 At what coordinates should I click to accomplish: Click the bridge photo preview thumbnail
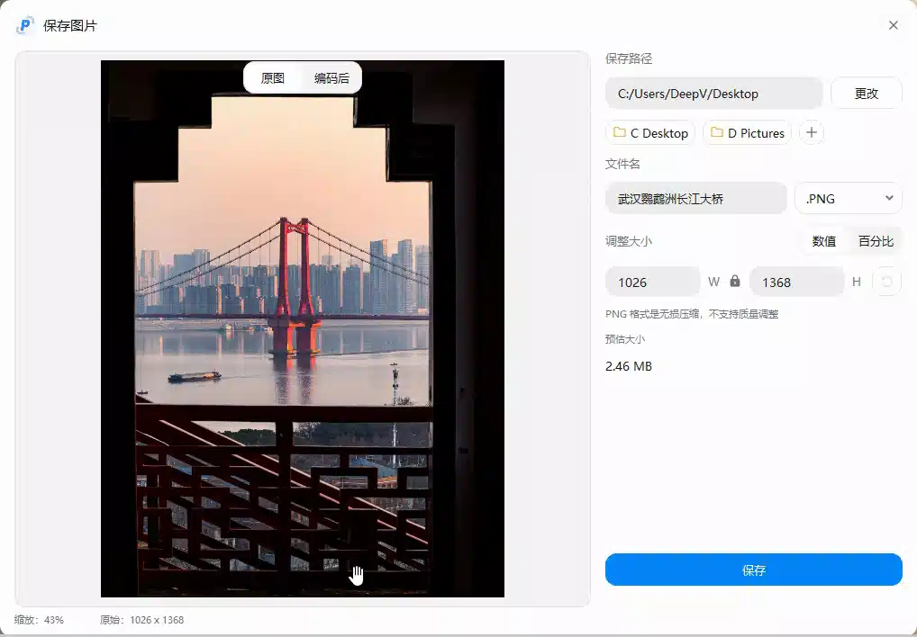(x=304, y=328)
